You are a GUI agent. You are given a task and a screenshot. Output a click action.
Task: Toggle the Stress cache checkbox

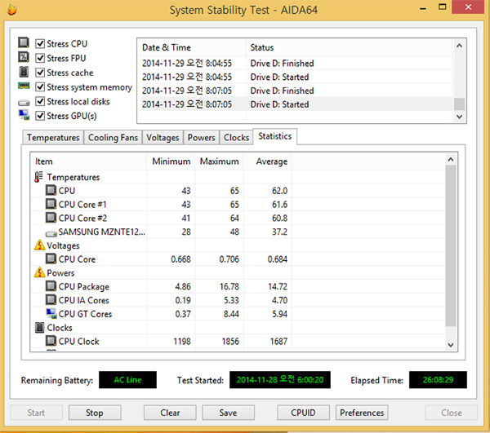click(40, 73)
